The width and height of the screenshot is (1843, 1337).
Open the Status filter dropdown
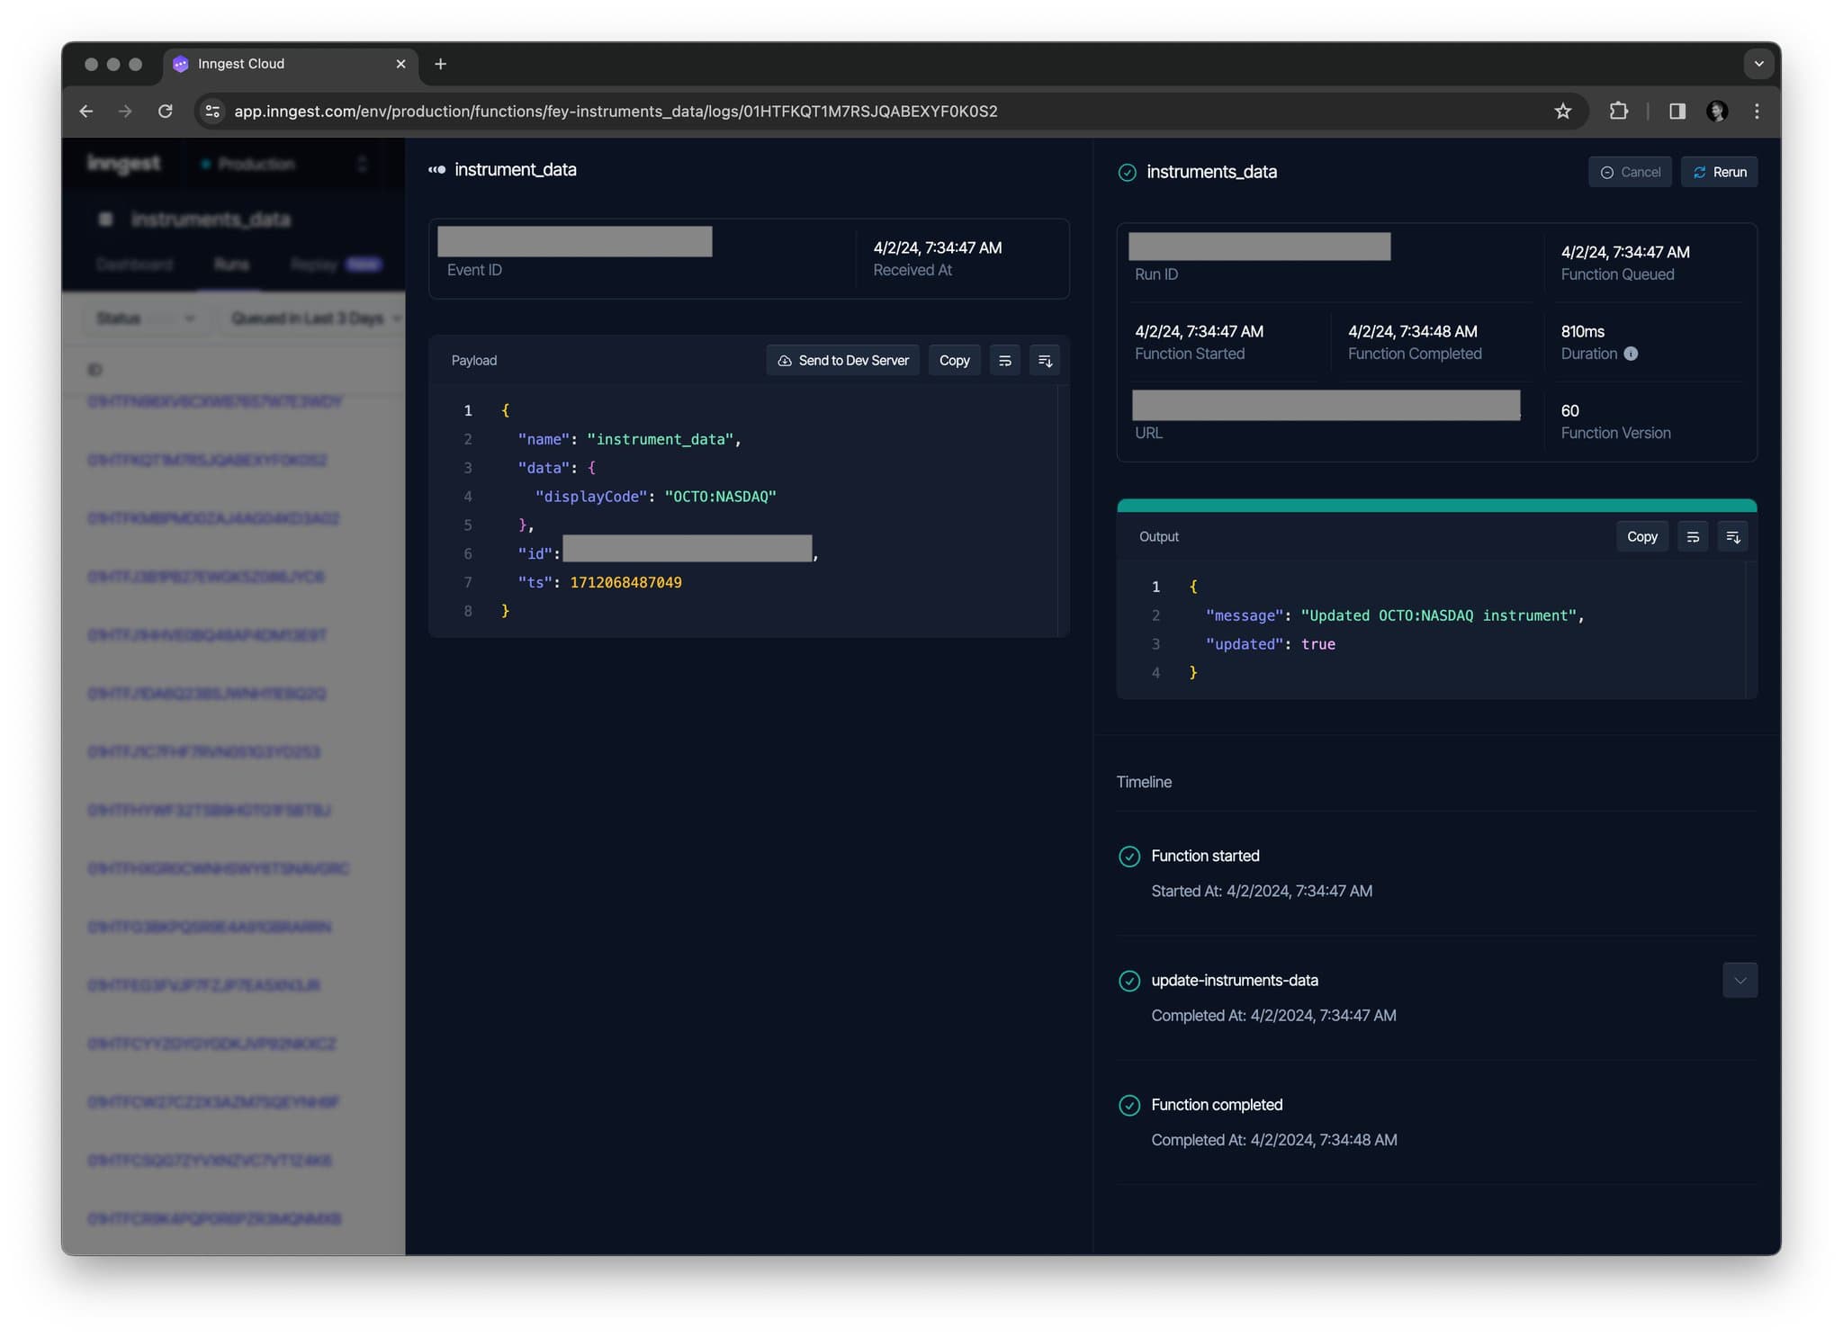coord(145,318)
